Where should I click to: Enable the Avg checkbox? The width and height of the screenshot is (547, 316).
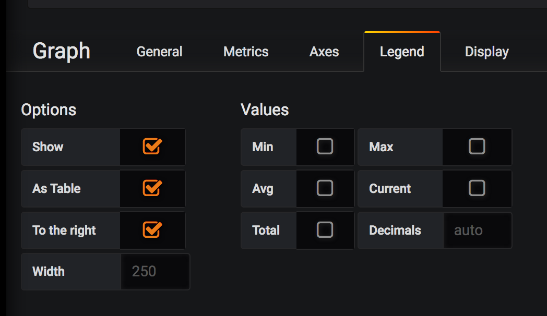click(x=325, y=189)
